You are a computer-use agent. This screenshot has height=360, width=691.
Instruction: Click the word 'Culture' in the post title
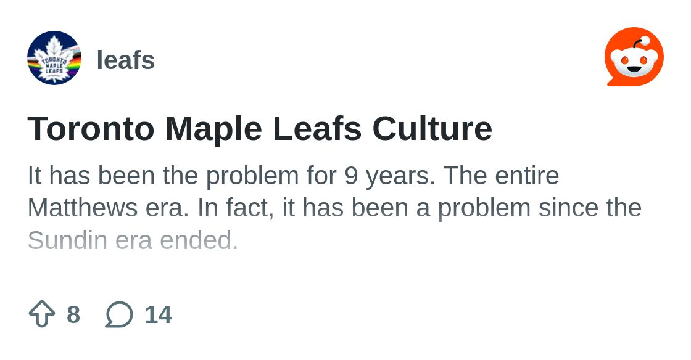pyautogui.click(x=432, y=129)
